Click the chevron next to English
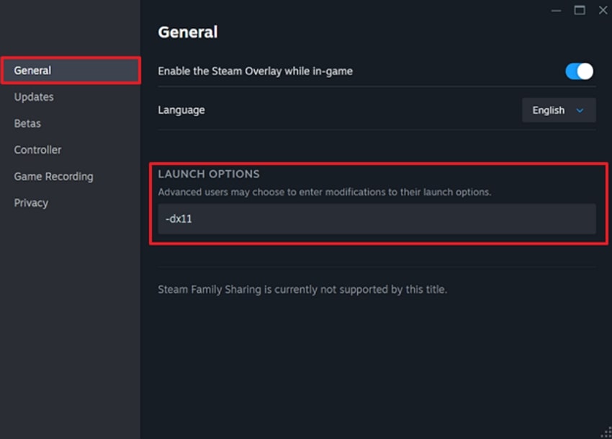Image resolution: width=612 pixels, height=439 pixels. (580, 110)
